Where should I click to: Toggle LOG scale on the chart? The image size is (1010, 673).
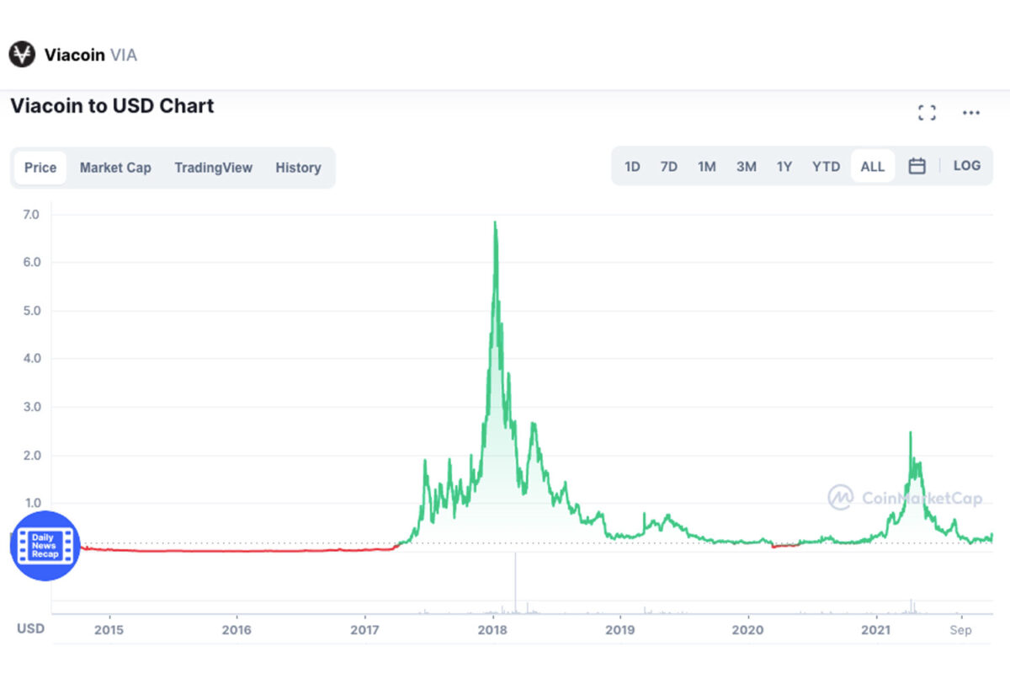click(967, 166)
